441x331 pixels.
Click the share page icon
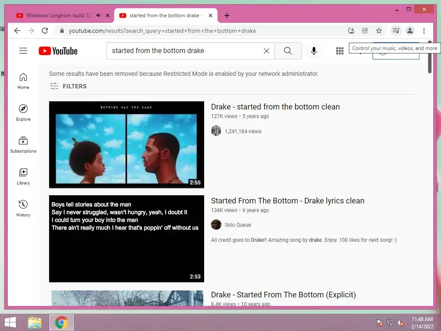(365, 31)
